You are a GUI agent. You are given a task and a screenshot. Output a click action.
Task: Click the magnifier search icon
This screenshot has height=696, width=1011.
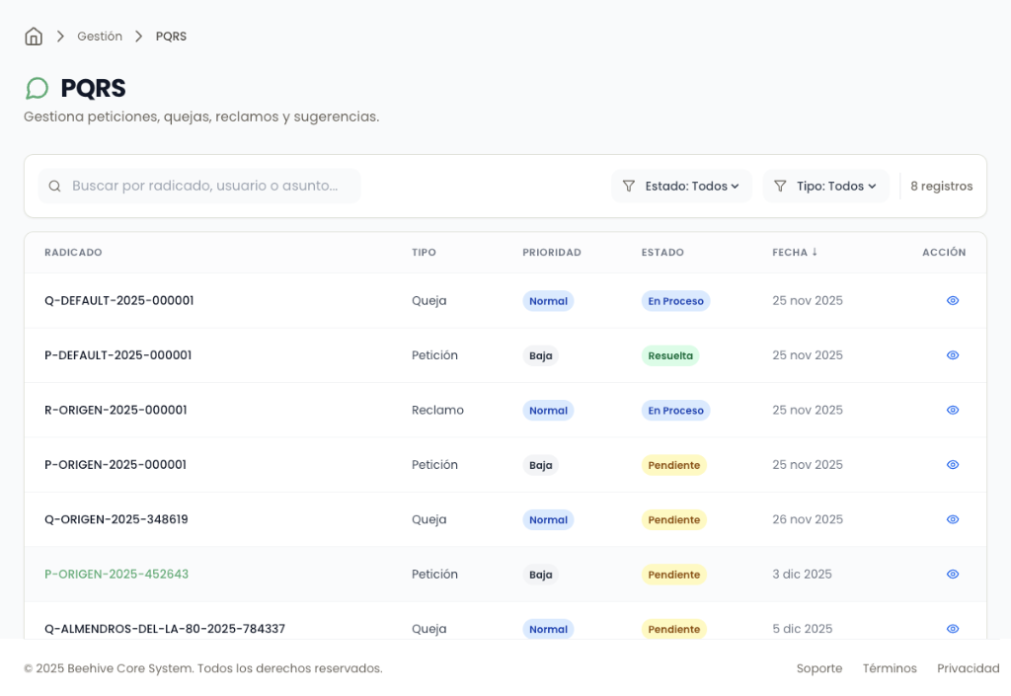55,186
